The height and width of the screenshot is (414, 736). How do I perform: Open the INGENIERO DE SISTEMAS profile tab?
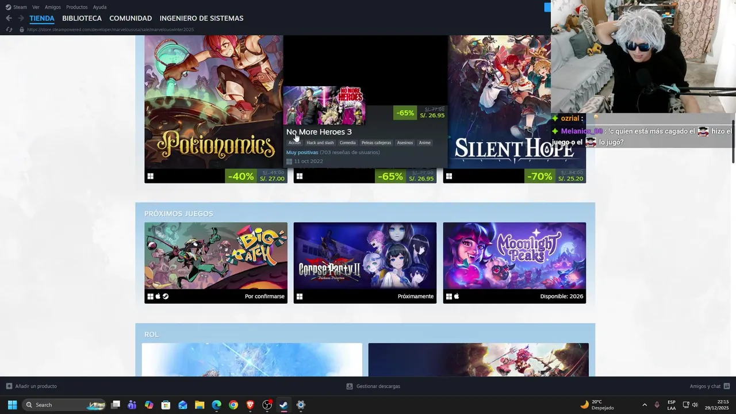pos(201,18)
